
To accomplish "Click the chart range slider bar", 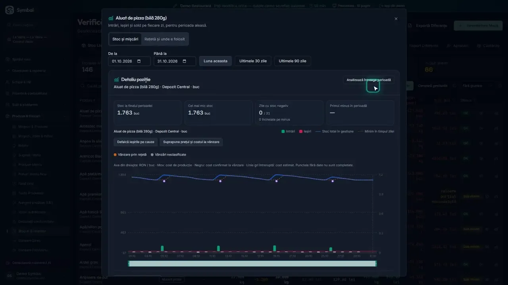I will [252, 264].
